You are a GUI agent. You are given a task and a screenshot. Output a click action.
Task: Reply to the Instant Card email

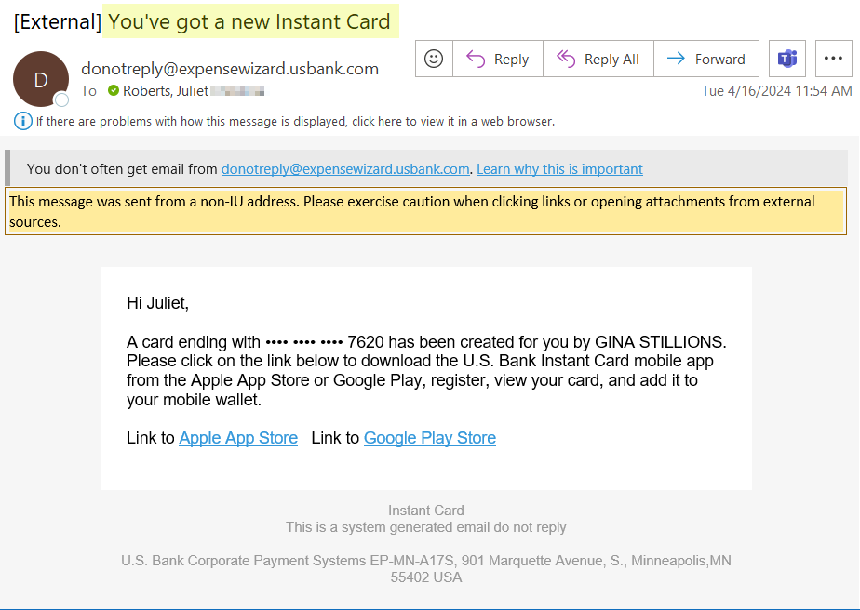pos(498,59)
